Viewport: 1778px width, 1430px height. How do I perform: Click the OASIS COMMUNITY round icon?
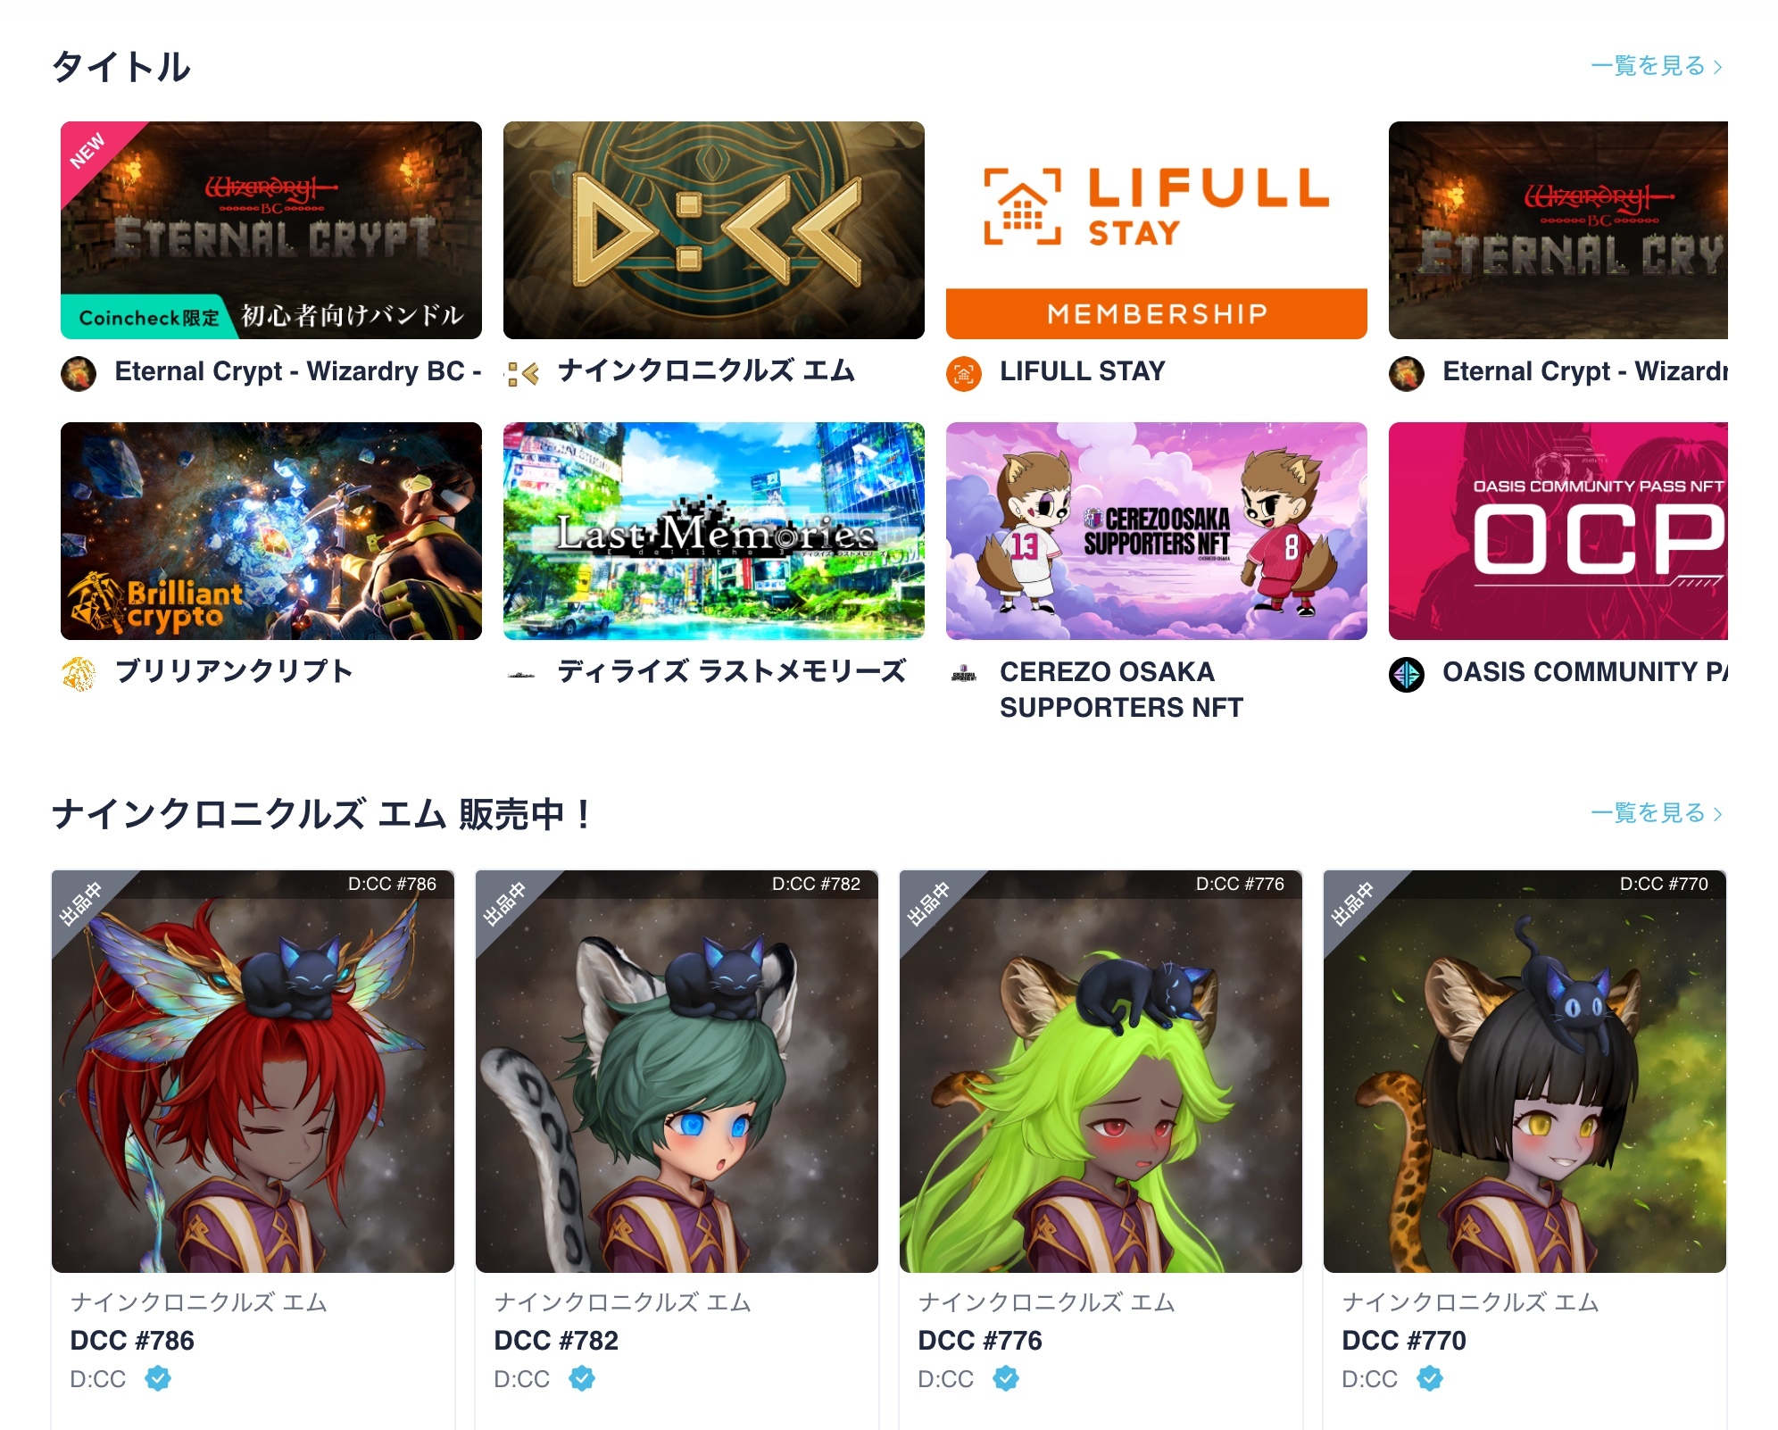pyautogui.click(x=1407, y=674)
